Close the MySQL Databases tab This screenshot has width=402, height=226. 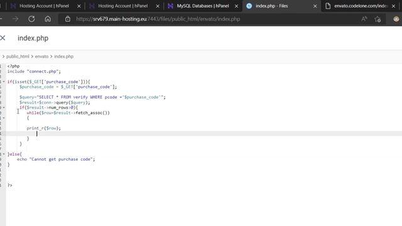click(x=236, y=6)
